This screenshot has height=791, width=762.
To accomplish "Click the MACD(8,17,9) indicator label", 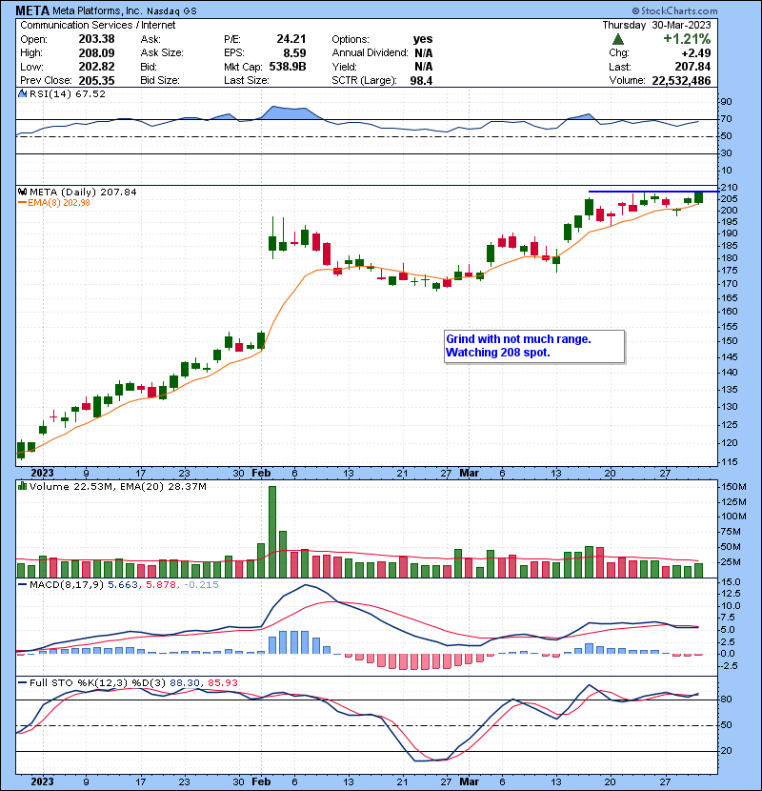I will tap(67, 585).
